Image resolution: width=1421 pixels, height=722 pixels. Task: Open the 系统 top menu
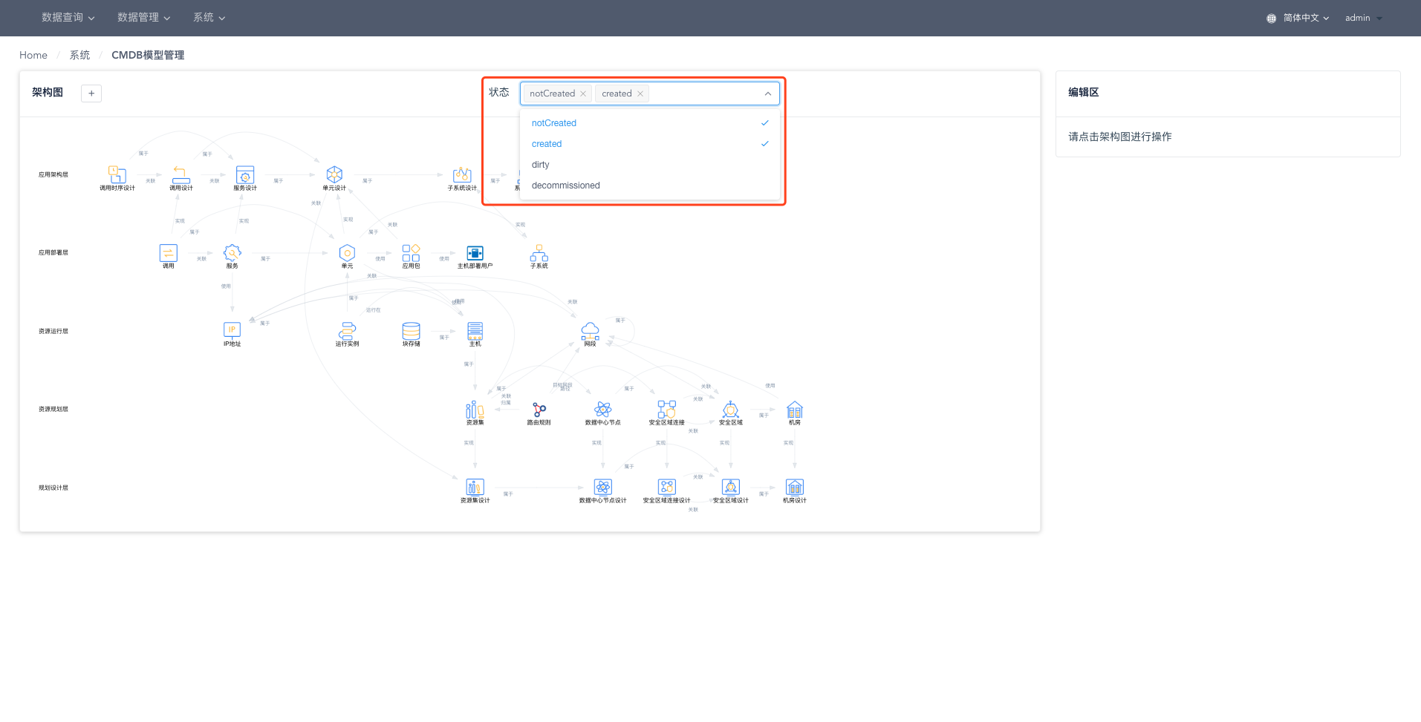pyautogui.click(x=209, y=18)
